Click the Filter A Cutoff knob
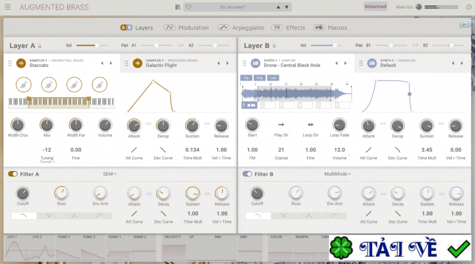The height and width of the screenshot is (264, 475). tap(23, 193)
